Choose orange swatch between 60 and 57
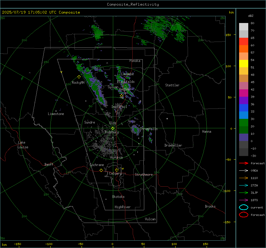This screenshot has width=266, height=248. pyautogui.click(x=244, y=49)
